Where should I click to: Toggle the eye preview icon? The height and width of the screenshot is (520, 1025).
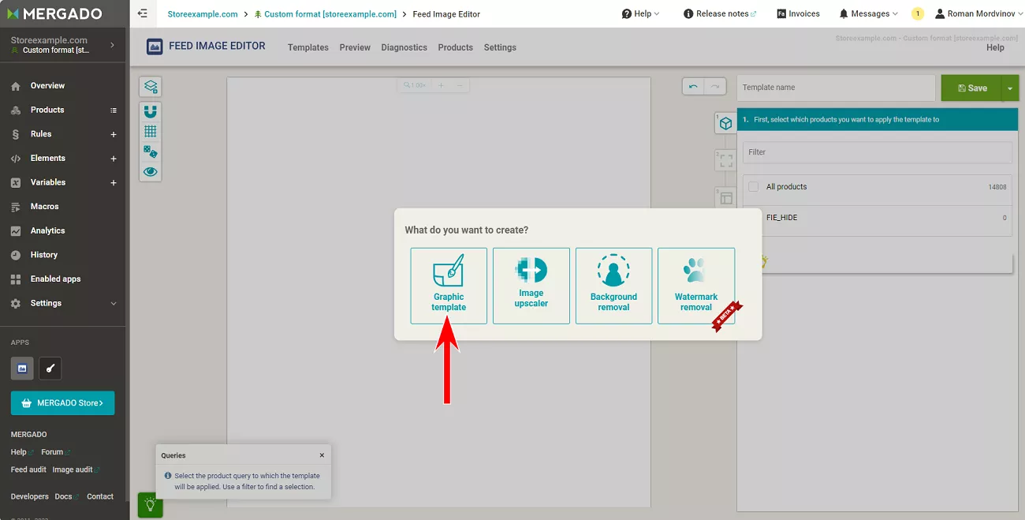pos(150,171)
